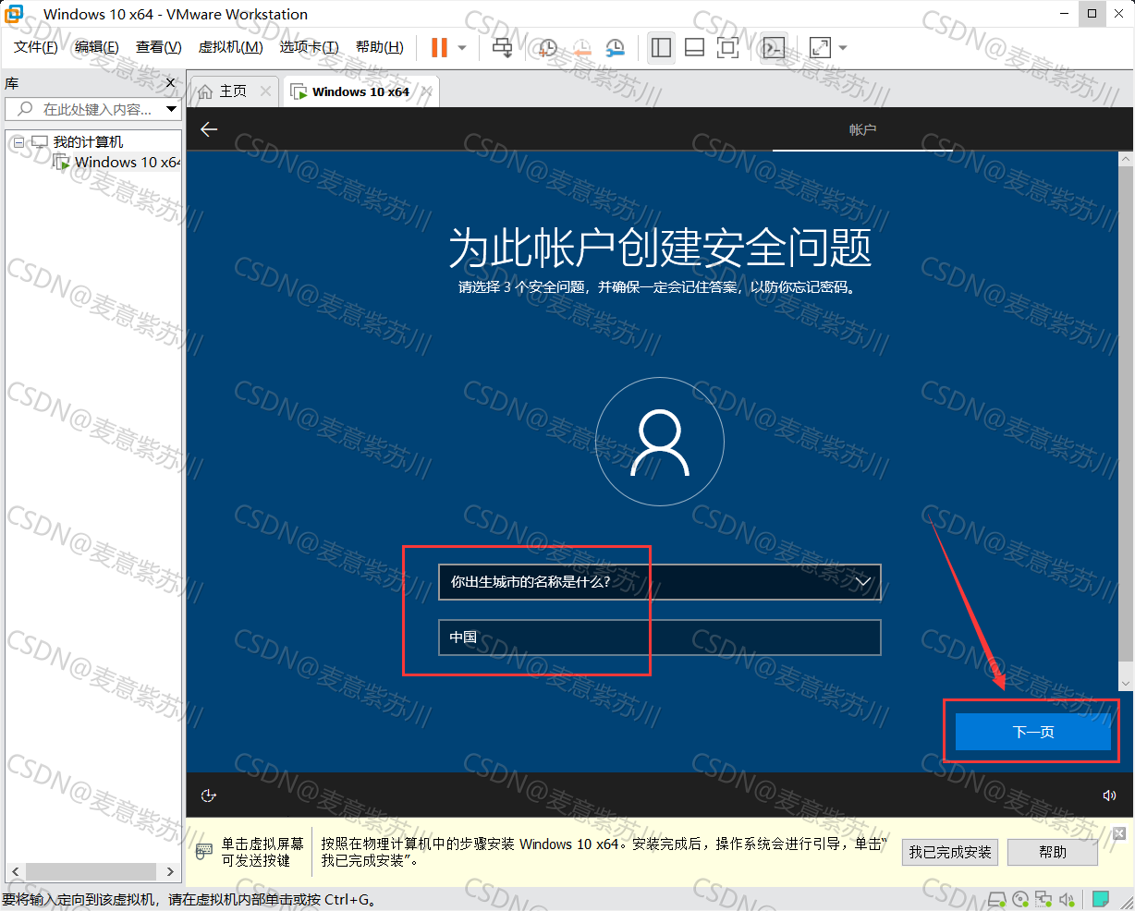Click the library horizontal scrollbar thumb
This screenshot has width=1135, height=911.
tap(91, 871)
